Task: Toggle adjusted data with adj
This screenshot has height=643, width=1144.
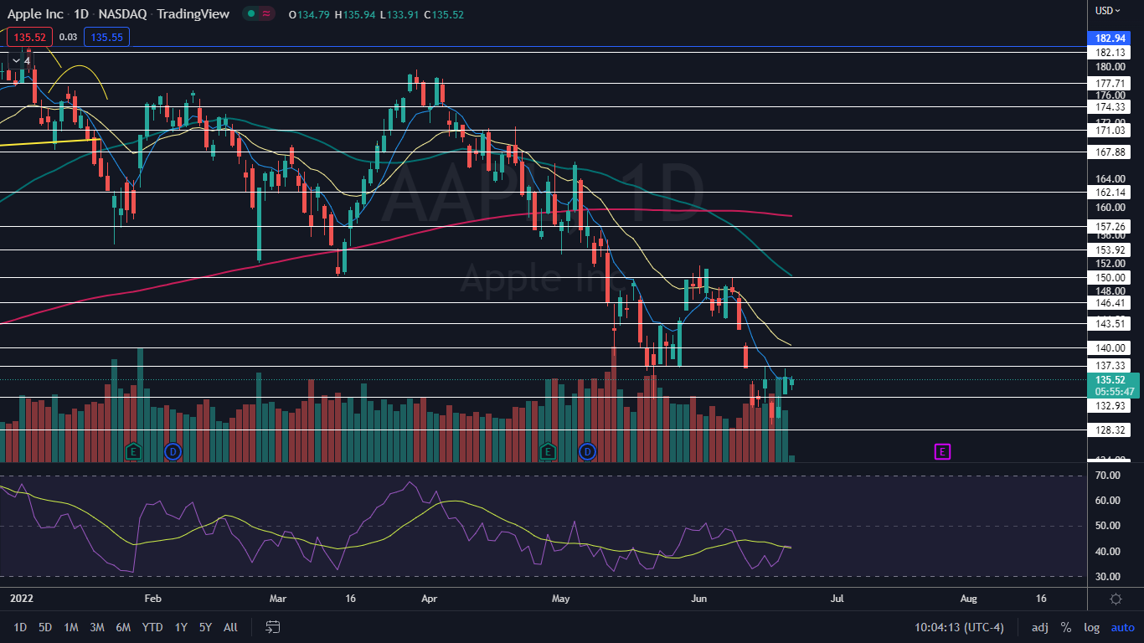Action: pyautogui.click(x=1040, y=627)
